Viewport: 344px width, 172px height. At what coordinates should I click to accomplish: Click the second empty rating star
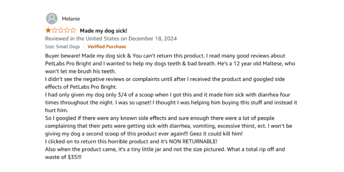(54, 30)
